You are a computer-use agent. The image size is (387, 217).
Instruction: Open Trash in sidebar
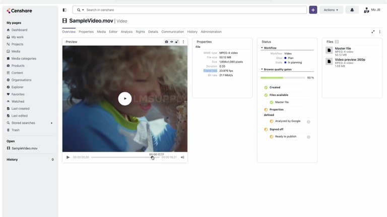point(15,130)
